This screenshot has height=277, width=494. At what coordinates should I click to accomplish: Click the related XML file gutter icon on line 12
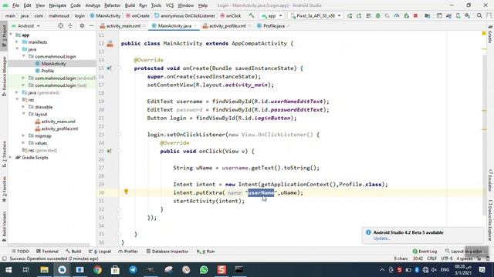[110, 44]
